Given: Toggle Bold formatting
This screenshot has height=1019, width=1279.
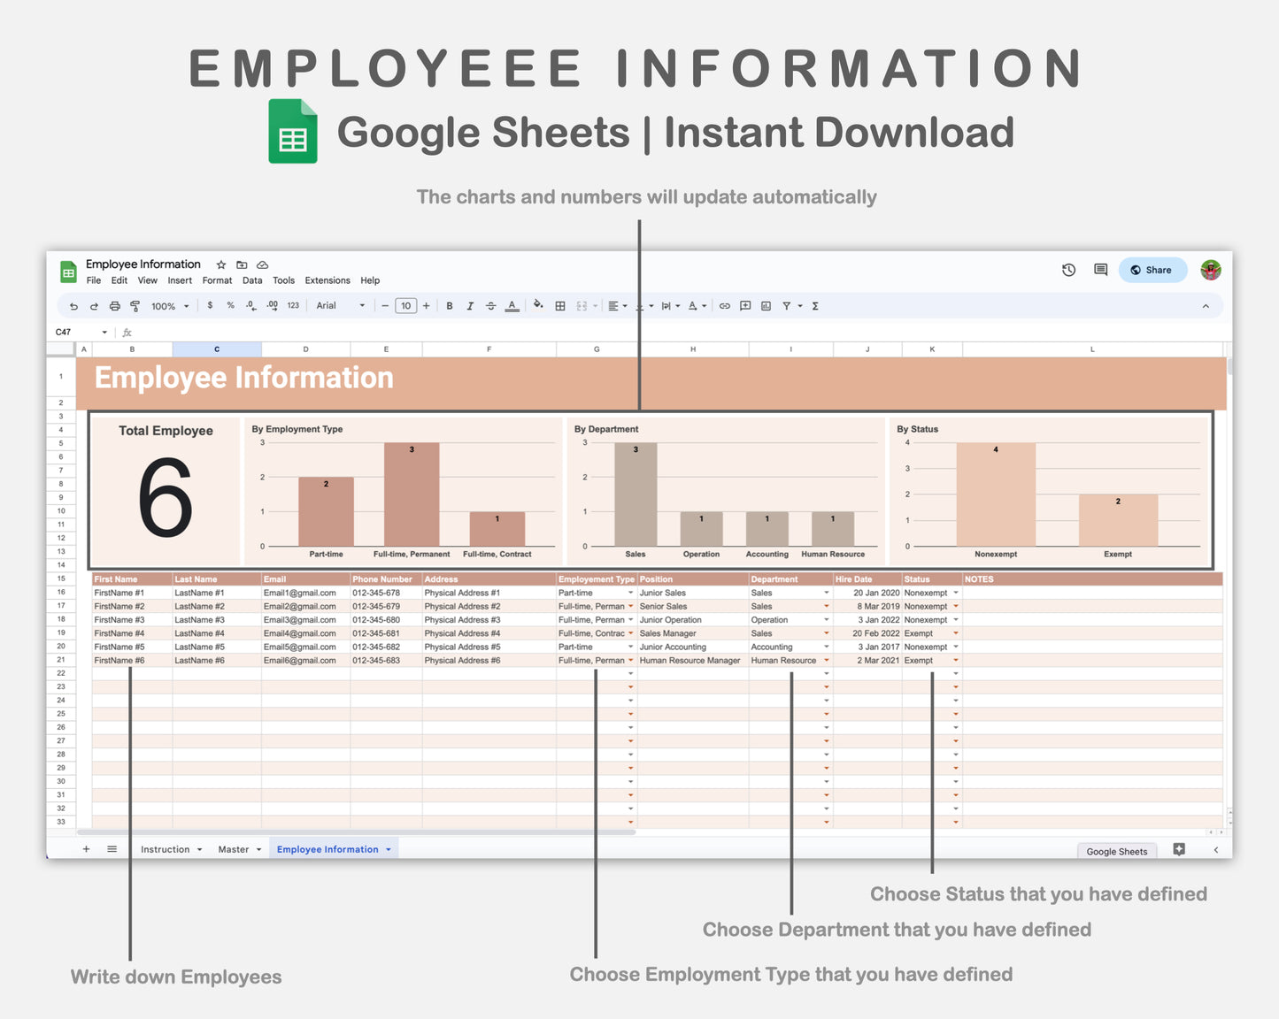Looking at the screenshot, I should [449, 305].
